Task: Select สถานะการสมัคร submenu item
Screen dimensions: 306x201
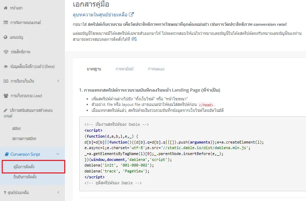Action: tap(24, 139)
